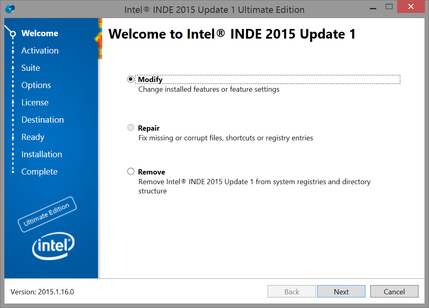Click the grayed-out Back button
The height and width of the screenshot is (308, 429).
(x=292, y=292)
